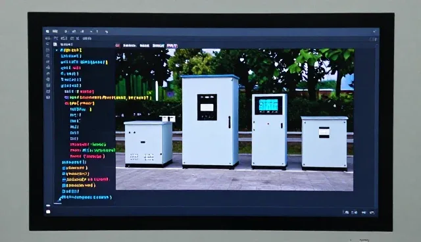421x242 pixels.
Task: Click the red icon beside the preview tabs
Action: [x=117, y=45]
